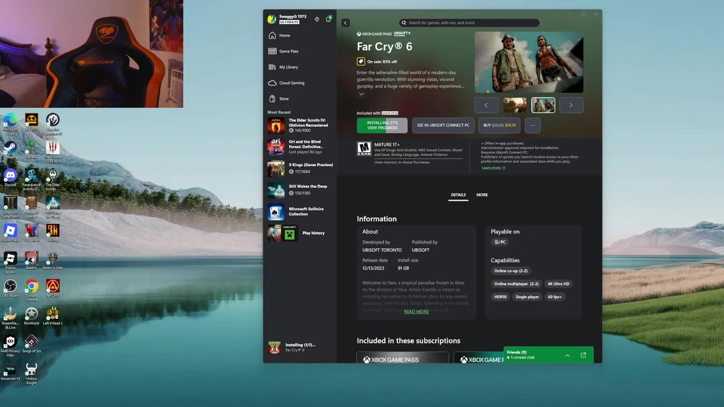Pop out the Friends panel
This screenshot has height=407, width=724.
(x=583, y=355)
